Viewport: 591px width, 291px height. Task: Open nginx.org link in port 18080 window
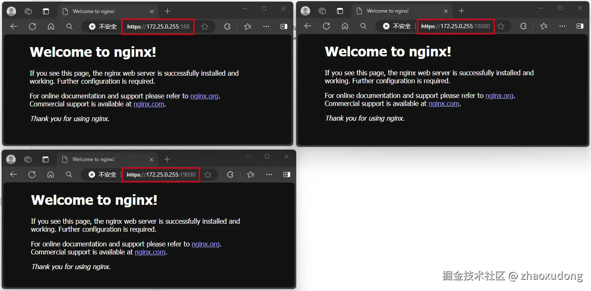coord(499,95)
